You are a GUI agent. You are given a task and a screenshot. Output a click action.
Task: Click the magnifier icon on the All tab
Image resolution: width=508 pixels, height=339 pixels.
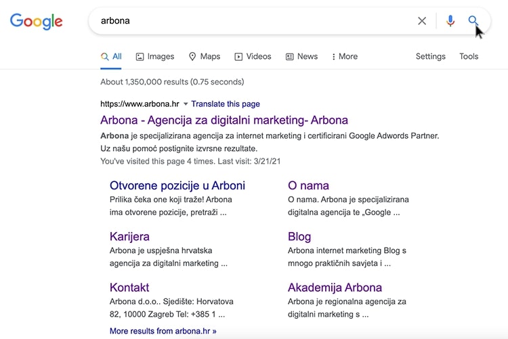(104, 57)
